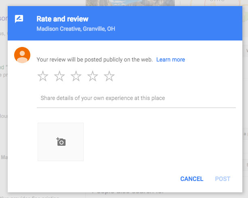
Task: Click the place photo above the dialog
Action: tap(130, 3)
